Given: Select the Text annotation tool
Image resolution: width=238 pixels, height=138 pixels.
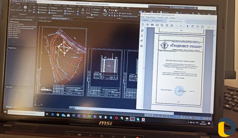Looking at the screenshot, I should pos(83,11).
